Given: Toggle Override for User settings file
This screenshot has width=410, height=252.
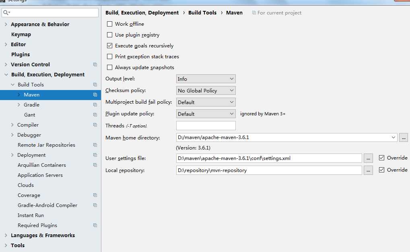Looking at the screenshot, I should (381, 158).
